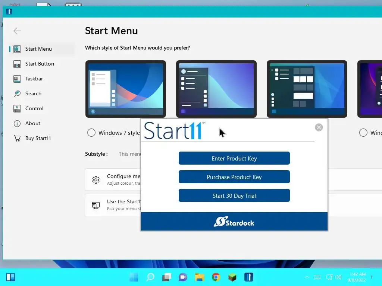This screenshot has height=286, width=382.
Task: Choose the dark modern style preview thumbnail
Action: pyautogui.click(x=216, y=89)
